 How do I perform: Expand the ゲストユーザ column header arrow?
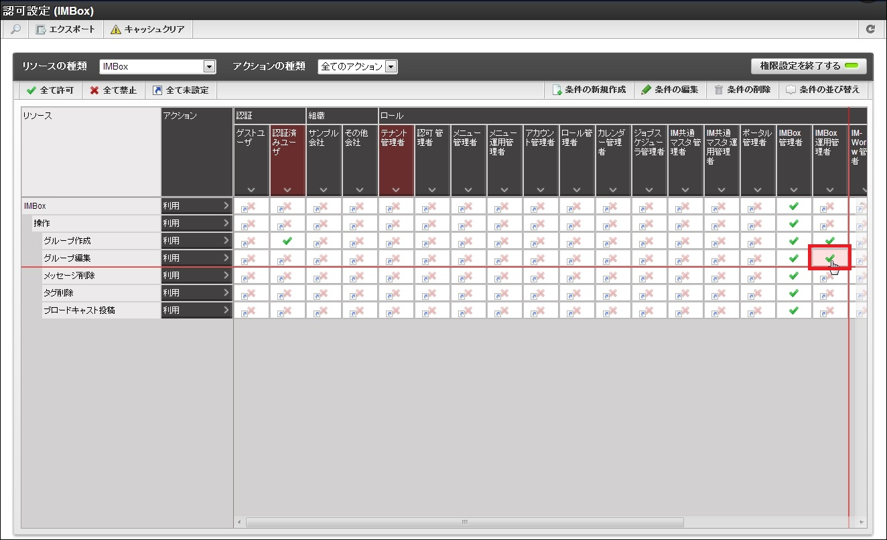click(x=251, y=189)
